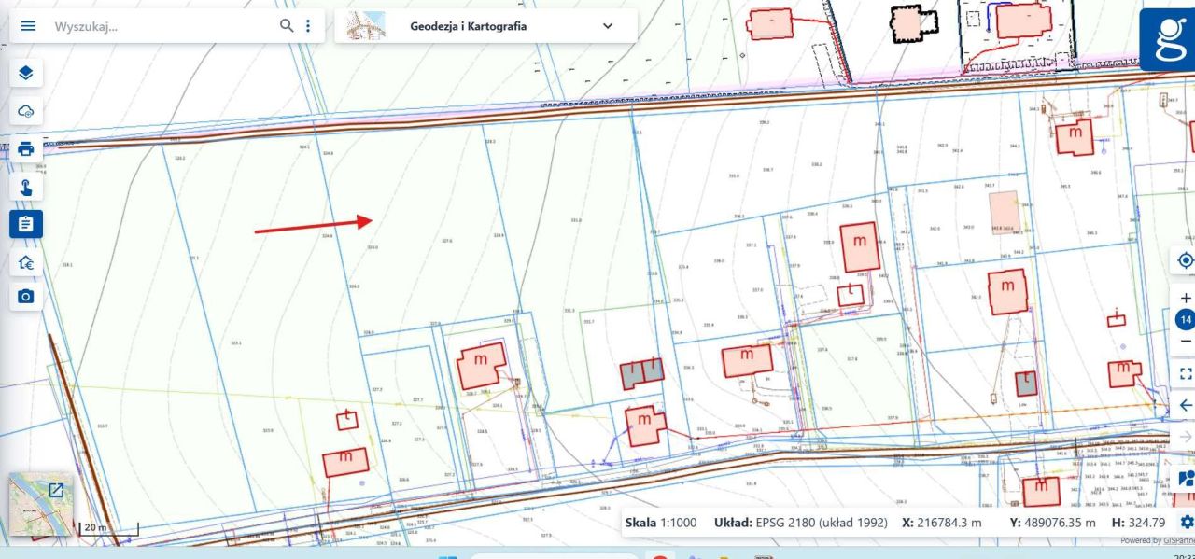Expand the overview minimap

(56, 489)
